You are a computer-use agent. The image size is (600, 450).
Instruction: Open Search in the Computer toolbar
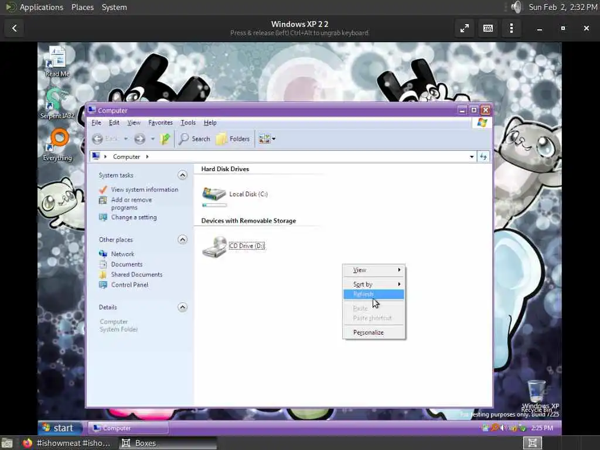point(195,139)
